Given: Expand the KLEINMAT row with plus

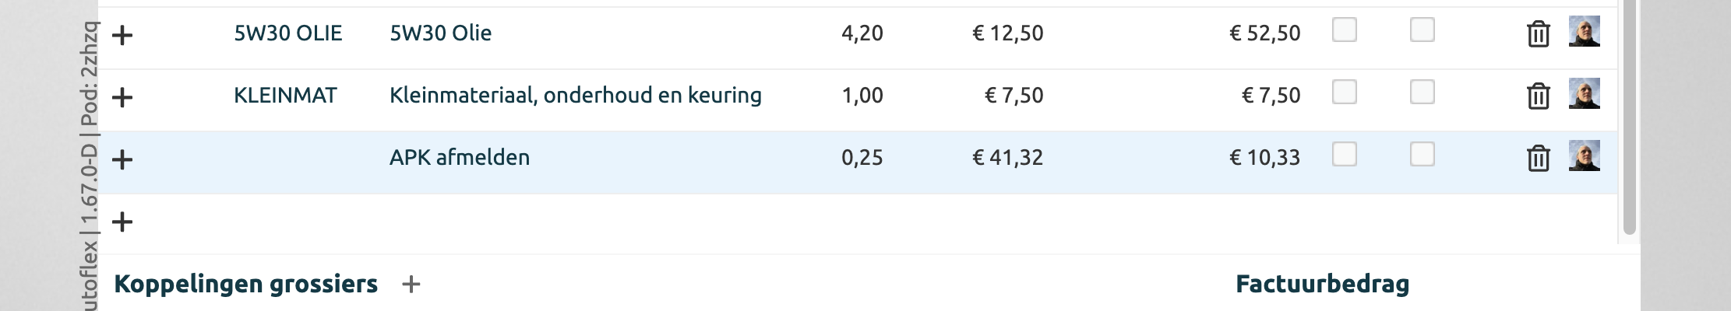Looking at the screenshot, I should (122, 97).
